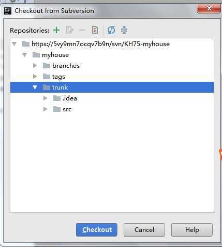Select the src row
Screen dimensions: 222x247
click(112, 109)
